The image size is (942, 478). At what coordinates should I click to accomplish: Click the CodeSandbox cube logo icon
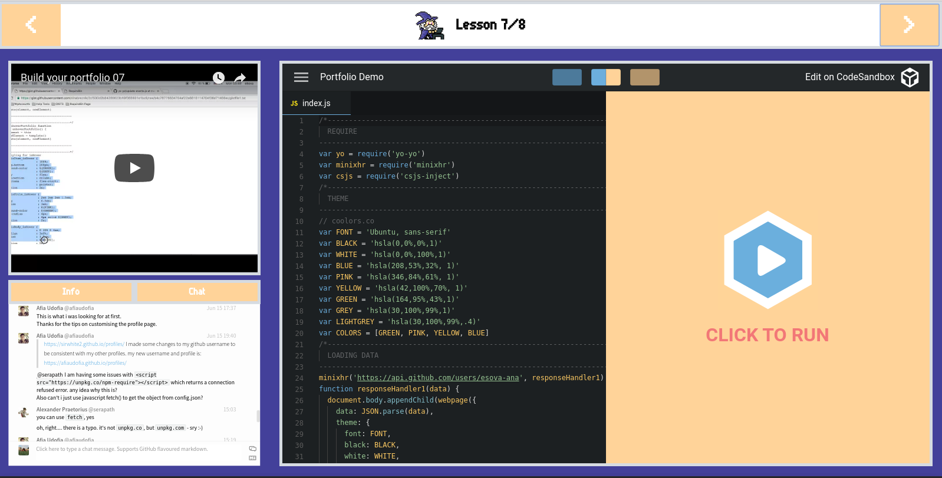(x=910, y=77)
